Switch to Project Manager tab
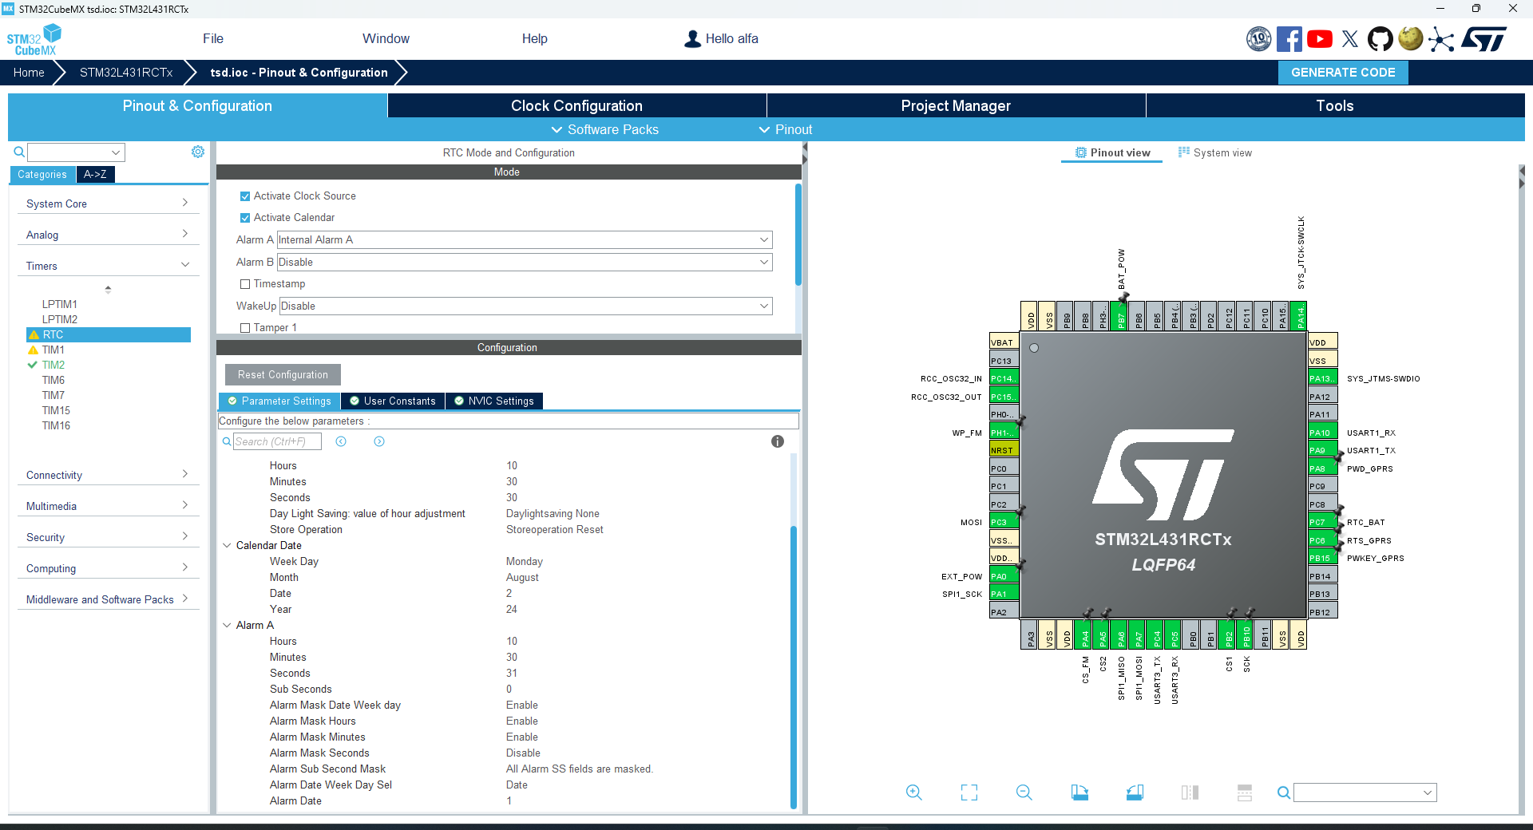The height and width of the screenshot is (830, 1533). tap(956, 106)
